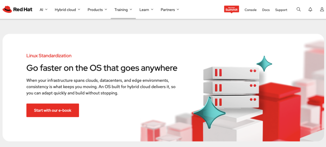
Task: Visit the Support link
Action: (x=281, y=10)
